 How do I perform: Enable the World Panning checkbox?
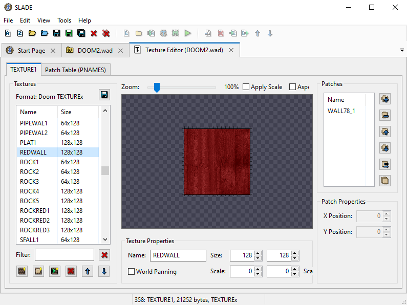pos(132,272)
